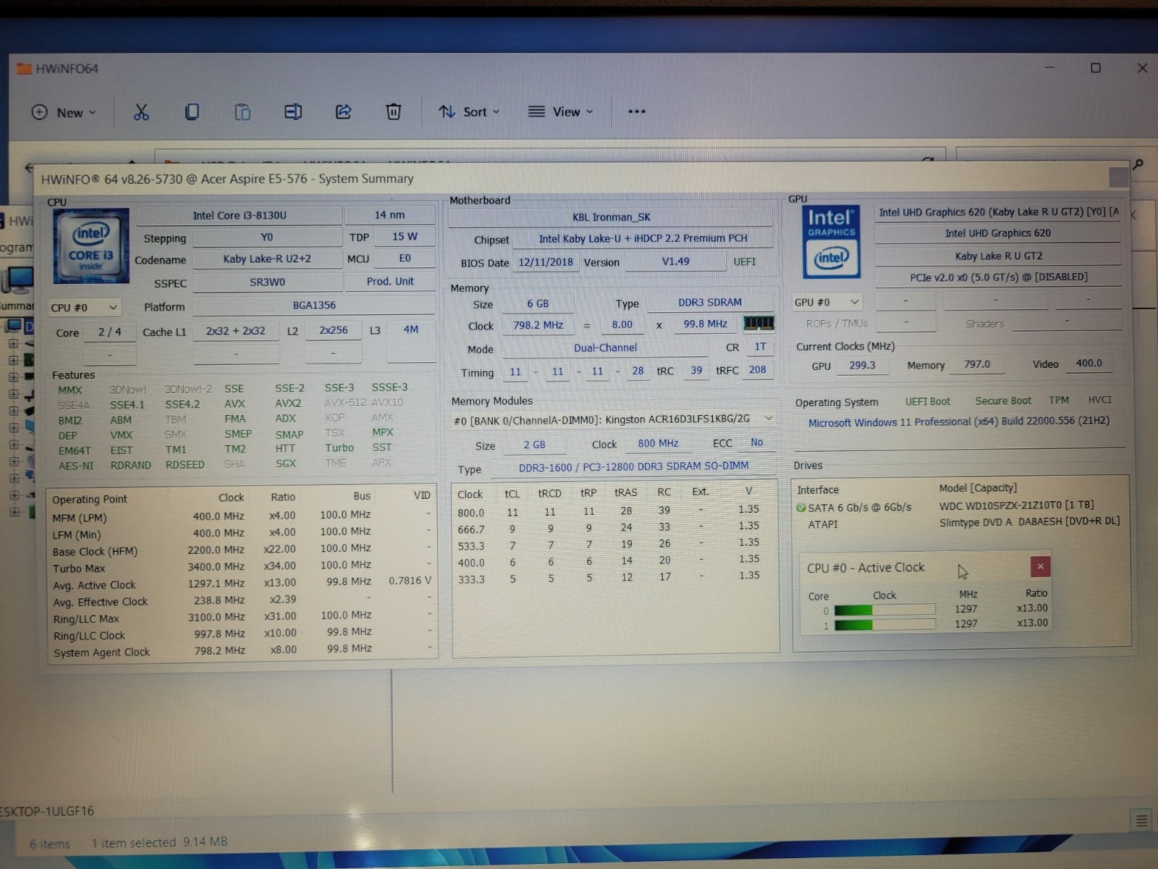This screenshot has width=1158, height=869.
Task: Select the Turbo Max operating point row
Action: tap(242, 567)
